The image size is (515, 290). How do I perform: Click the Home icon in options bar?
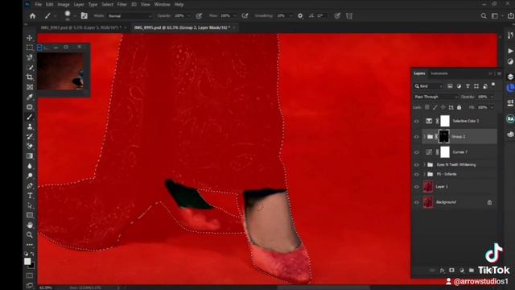pos(32,16)
